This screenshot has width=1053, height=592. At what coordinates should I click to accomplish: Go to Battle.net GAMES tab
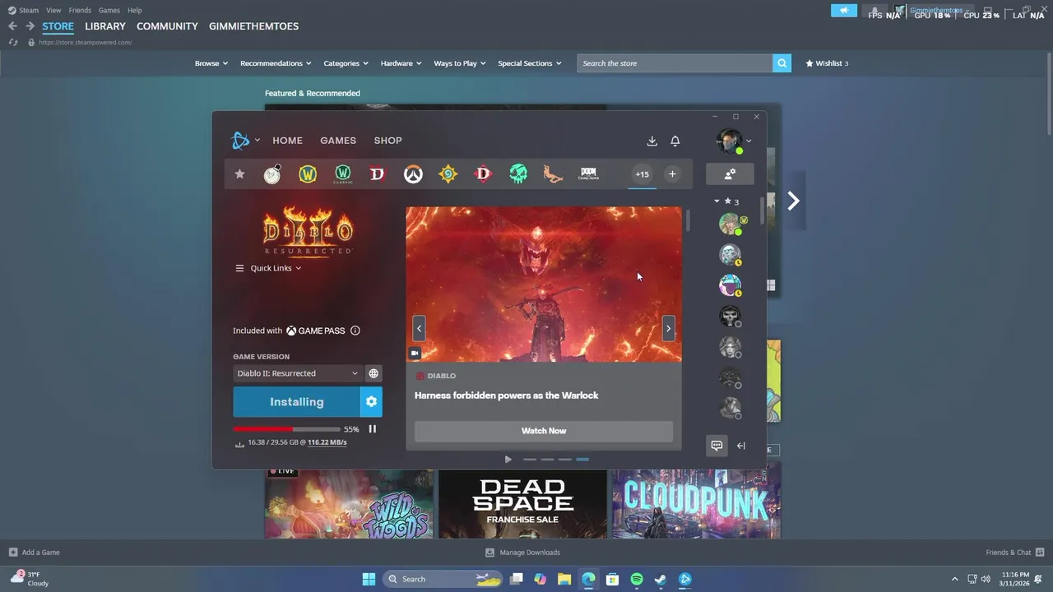point(338,141)
